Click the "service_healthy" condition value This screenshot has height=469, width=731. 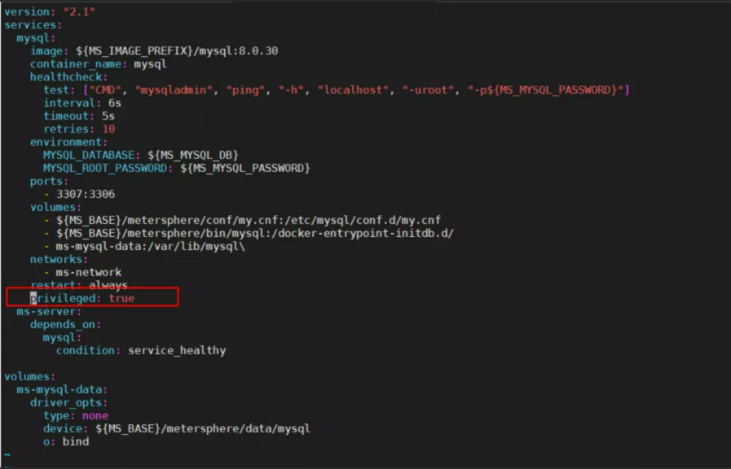177,351
